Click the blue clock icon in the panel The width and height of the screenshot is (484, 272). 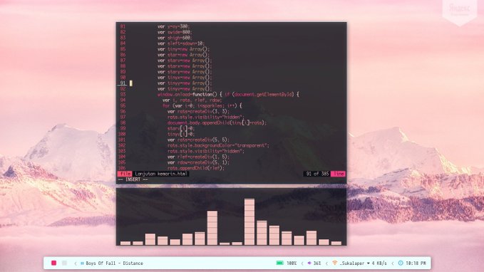click(x=401, y=263)
